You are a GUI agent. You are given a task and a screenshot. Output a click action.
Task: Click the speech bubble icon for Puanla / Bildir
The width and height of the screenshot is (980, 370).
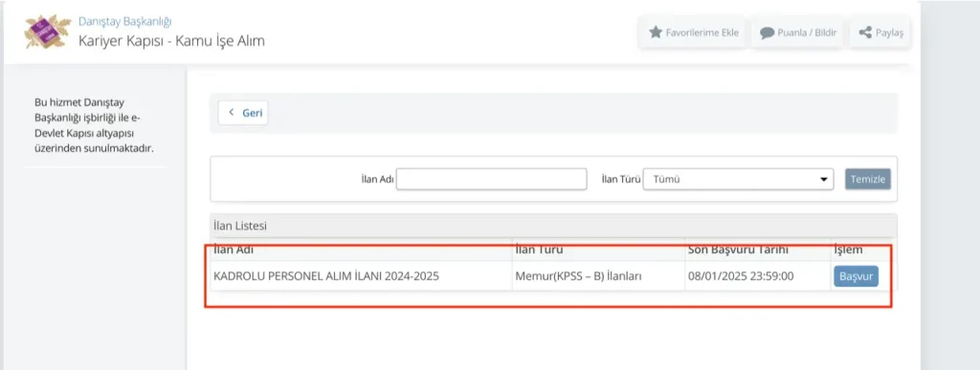pyautogui.click(x=767, y=33)
